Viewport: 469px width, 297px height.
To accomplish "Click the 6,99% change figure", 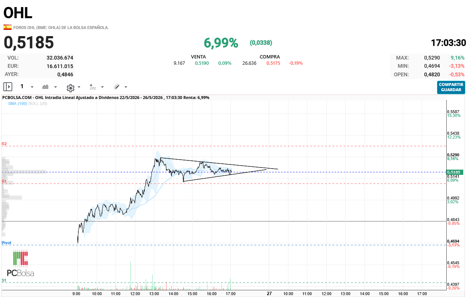I will pyautogui.click(x=221, y=43).
